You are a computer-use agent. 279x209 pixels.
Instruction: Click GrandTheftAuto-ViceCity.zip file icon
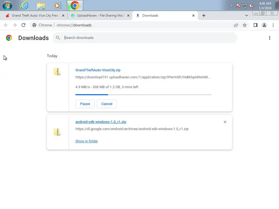pos(57,72)
